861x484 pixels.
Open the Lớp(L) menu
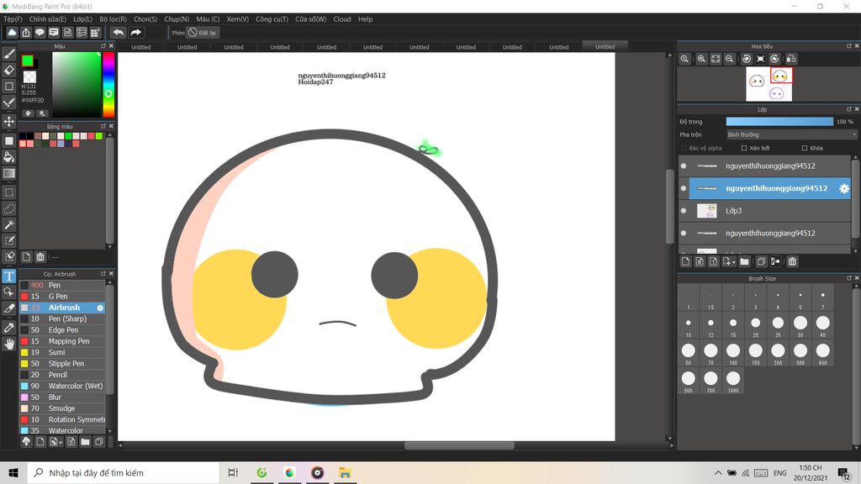[x=83, y=19]
